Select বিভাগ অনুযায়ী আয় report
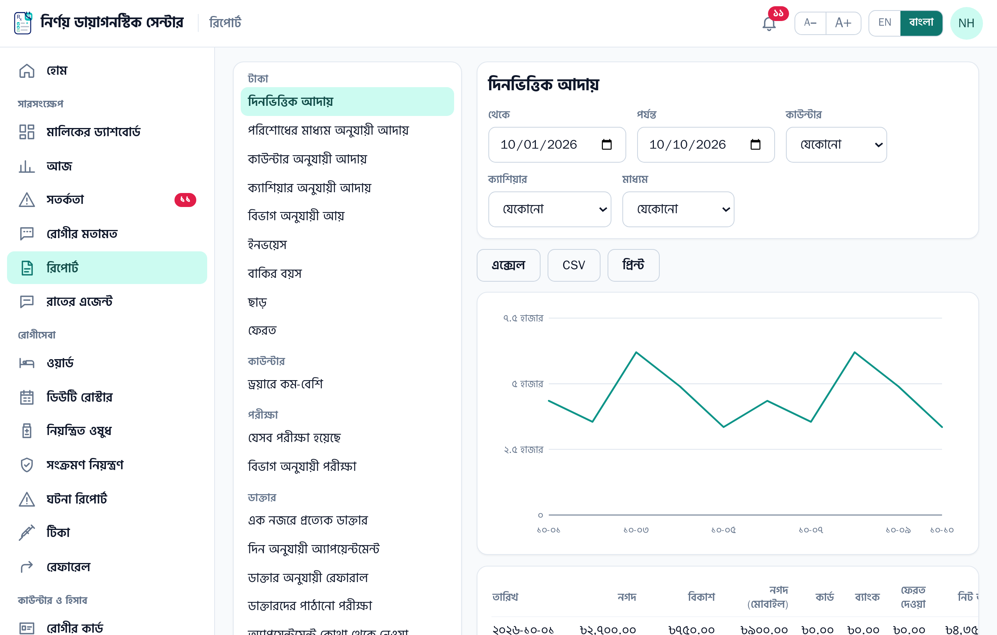This screenshot has height=635, width=997. point(347,216)
